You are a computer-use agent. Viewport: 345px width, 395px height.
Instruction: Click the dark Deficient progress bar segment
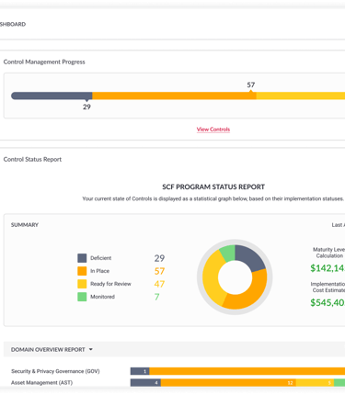(x=52, y=96)
